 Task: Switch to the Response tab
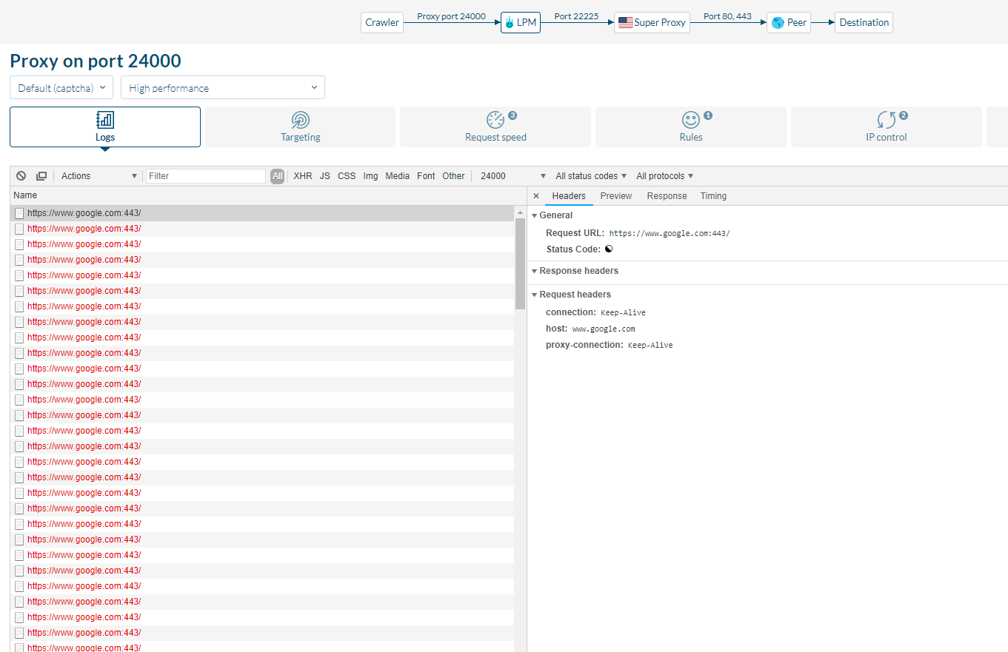[x=667, y=196]
